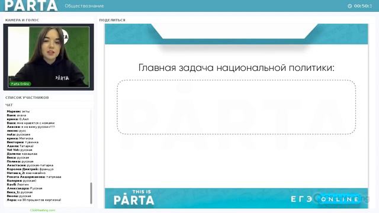Open the 'Список участников' participants section
Viewport: 379px width, 213px height.
pyautogui.click(x=27, y=98)
